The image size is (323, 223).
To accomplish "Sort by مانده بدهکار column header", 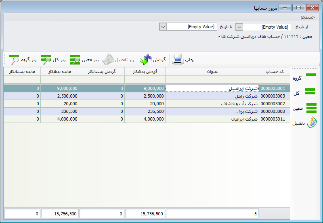I will [60, 72].
